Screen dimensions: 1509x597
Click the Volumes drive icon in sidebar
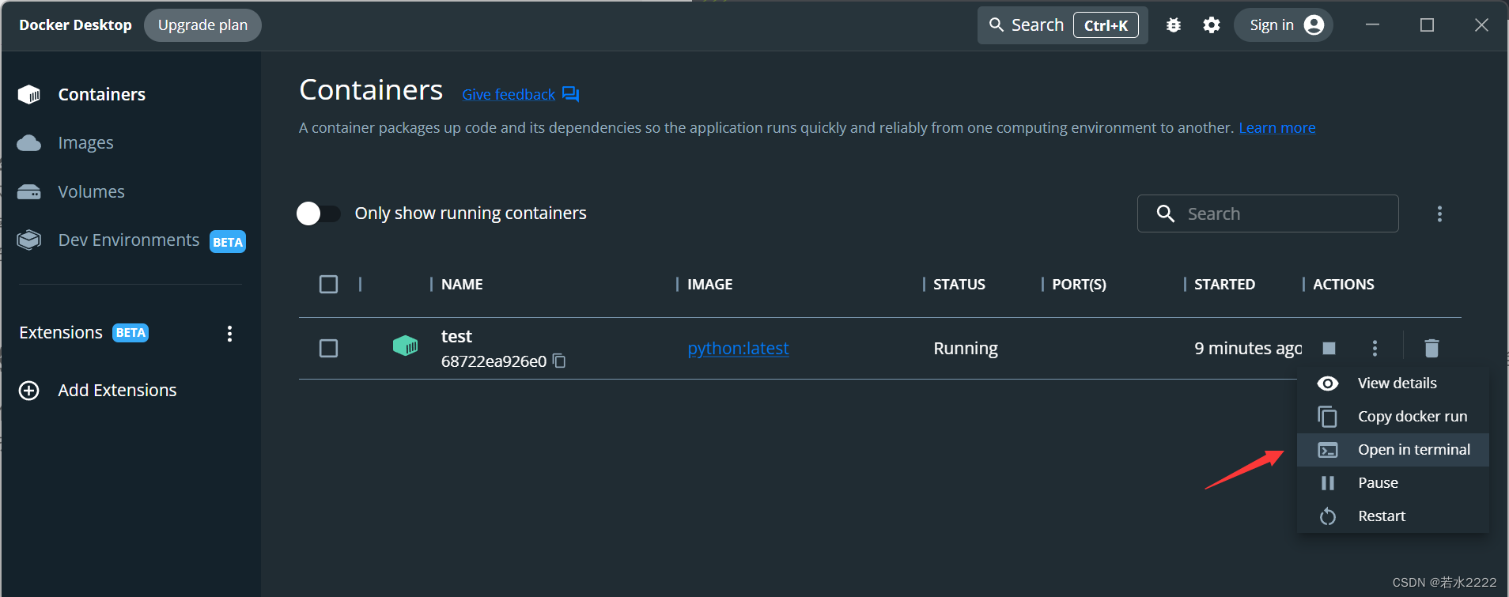click(29, 192)
